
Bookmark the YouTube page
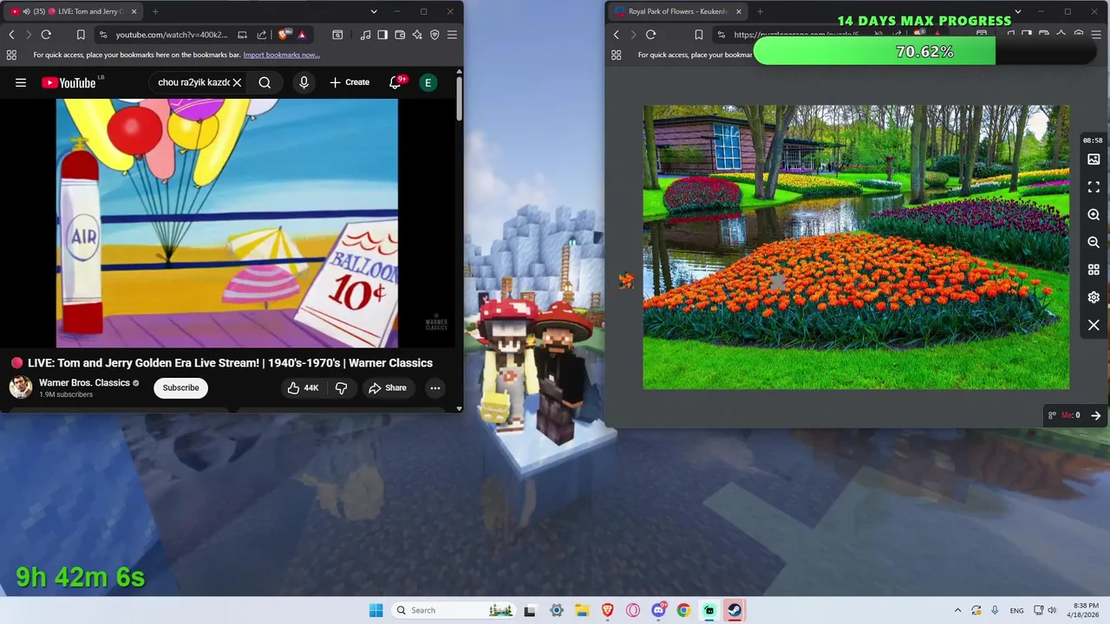coord(81,35)
